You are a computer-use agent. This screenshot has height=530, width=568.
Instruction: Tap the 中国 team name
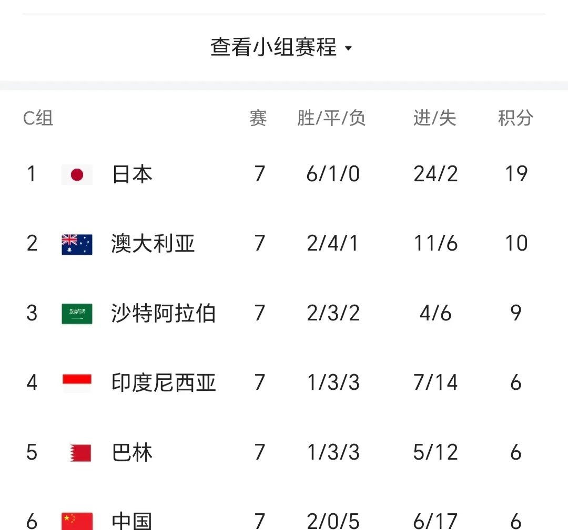(x=132, y=521)
